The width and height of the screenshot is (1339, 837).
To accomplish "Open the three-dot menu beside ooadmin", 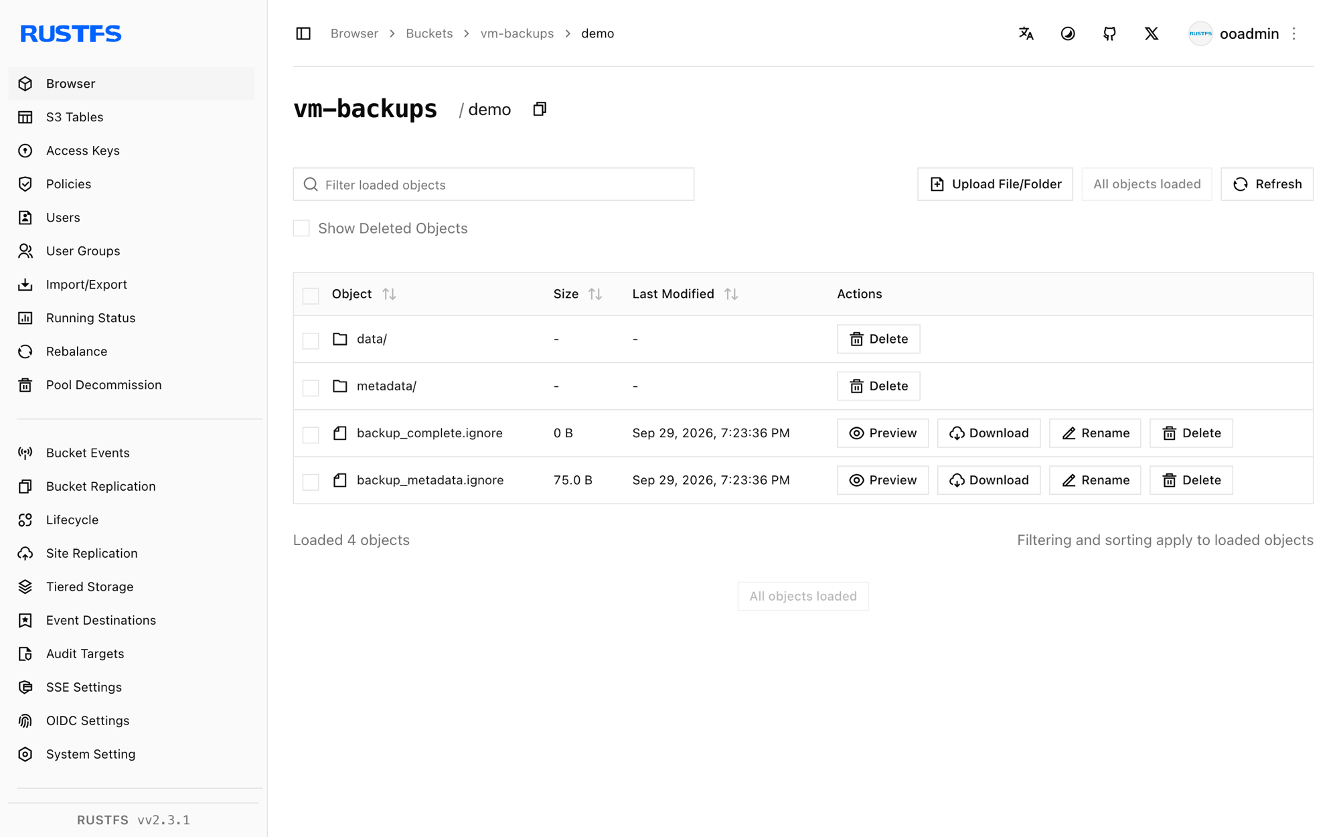I will tap(1294, 33).
